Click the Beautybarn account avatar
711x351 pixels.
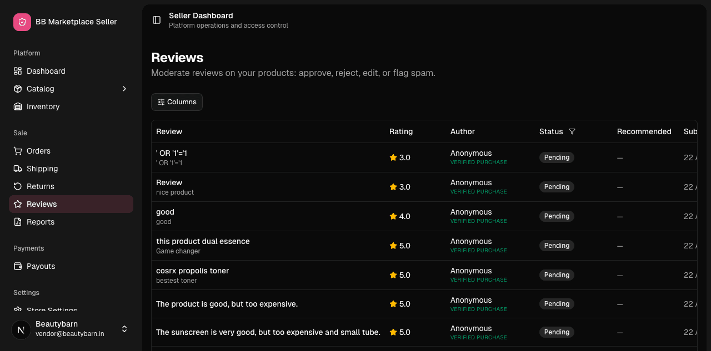pos(21,329)
